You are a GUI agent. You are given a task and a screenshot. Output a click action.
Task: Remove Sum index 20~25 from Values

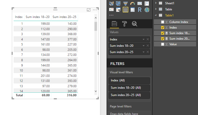[147, 52]
